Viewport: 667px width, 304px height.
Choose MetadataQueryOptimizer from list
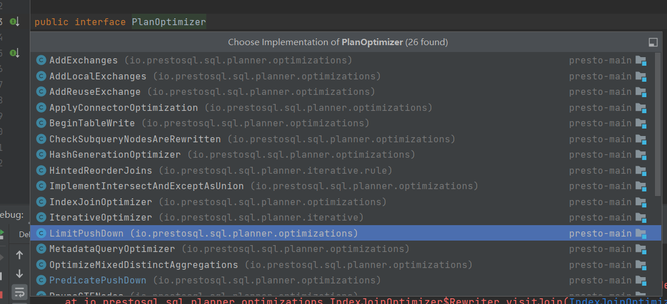[112, 249]
